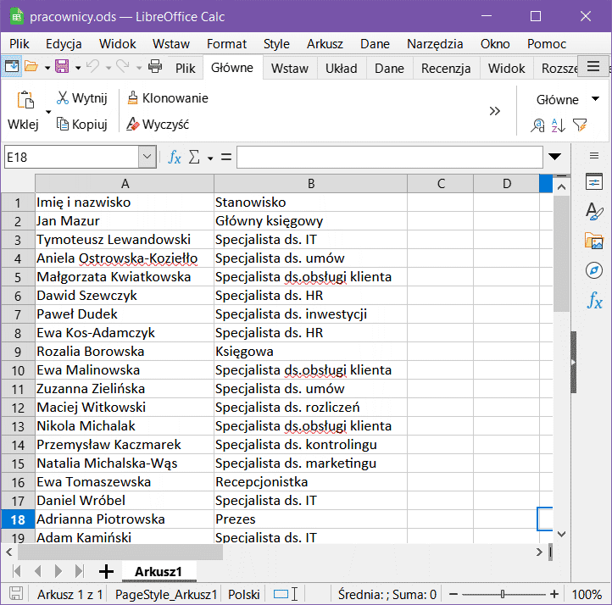Open the Navigator compass in sidebar
Screen dimensions: 612x605
[594, 270]
